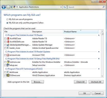Screen dimensions: 107x98
Task: Select the Adobe Update Manager description
Action: point(42,45)
